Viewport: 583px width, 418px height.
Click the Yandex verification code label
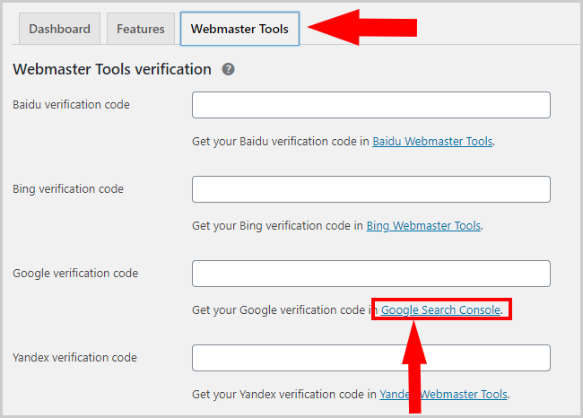click(x=74, y=358)
